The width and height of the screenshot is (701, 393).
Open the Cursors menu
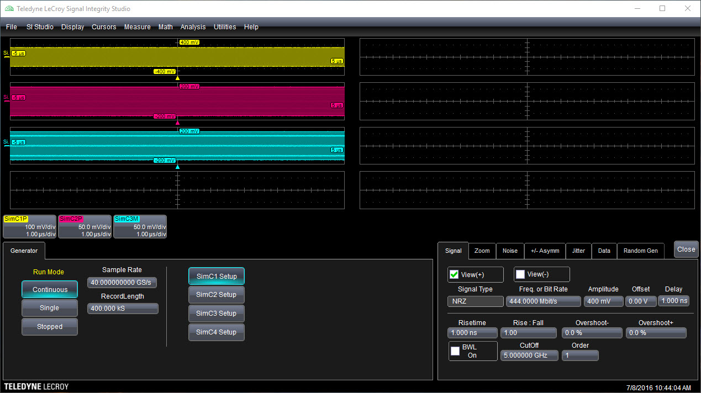[x=104, y=27]
